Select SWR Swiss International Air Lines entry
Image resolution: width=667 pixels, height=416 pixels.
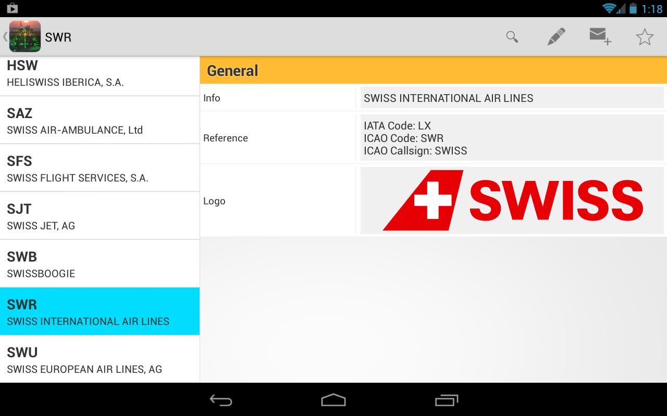click(100, 311)
